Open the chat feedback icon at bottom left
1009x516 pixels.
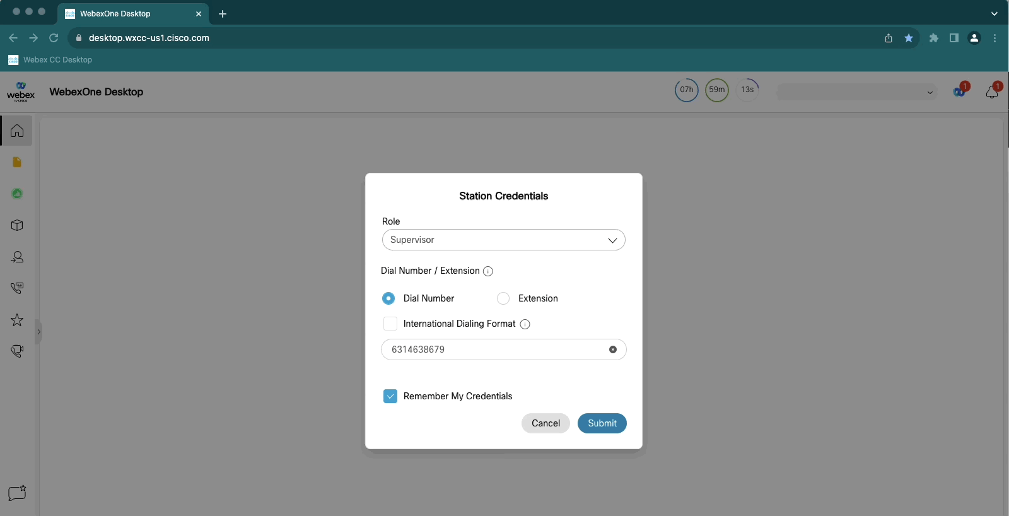click(17, 493)
